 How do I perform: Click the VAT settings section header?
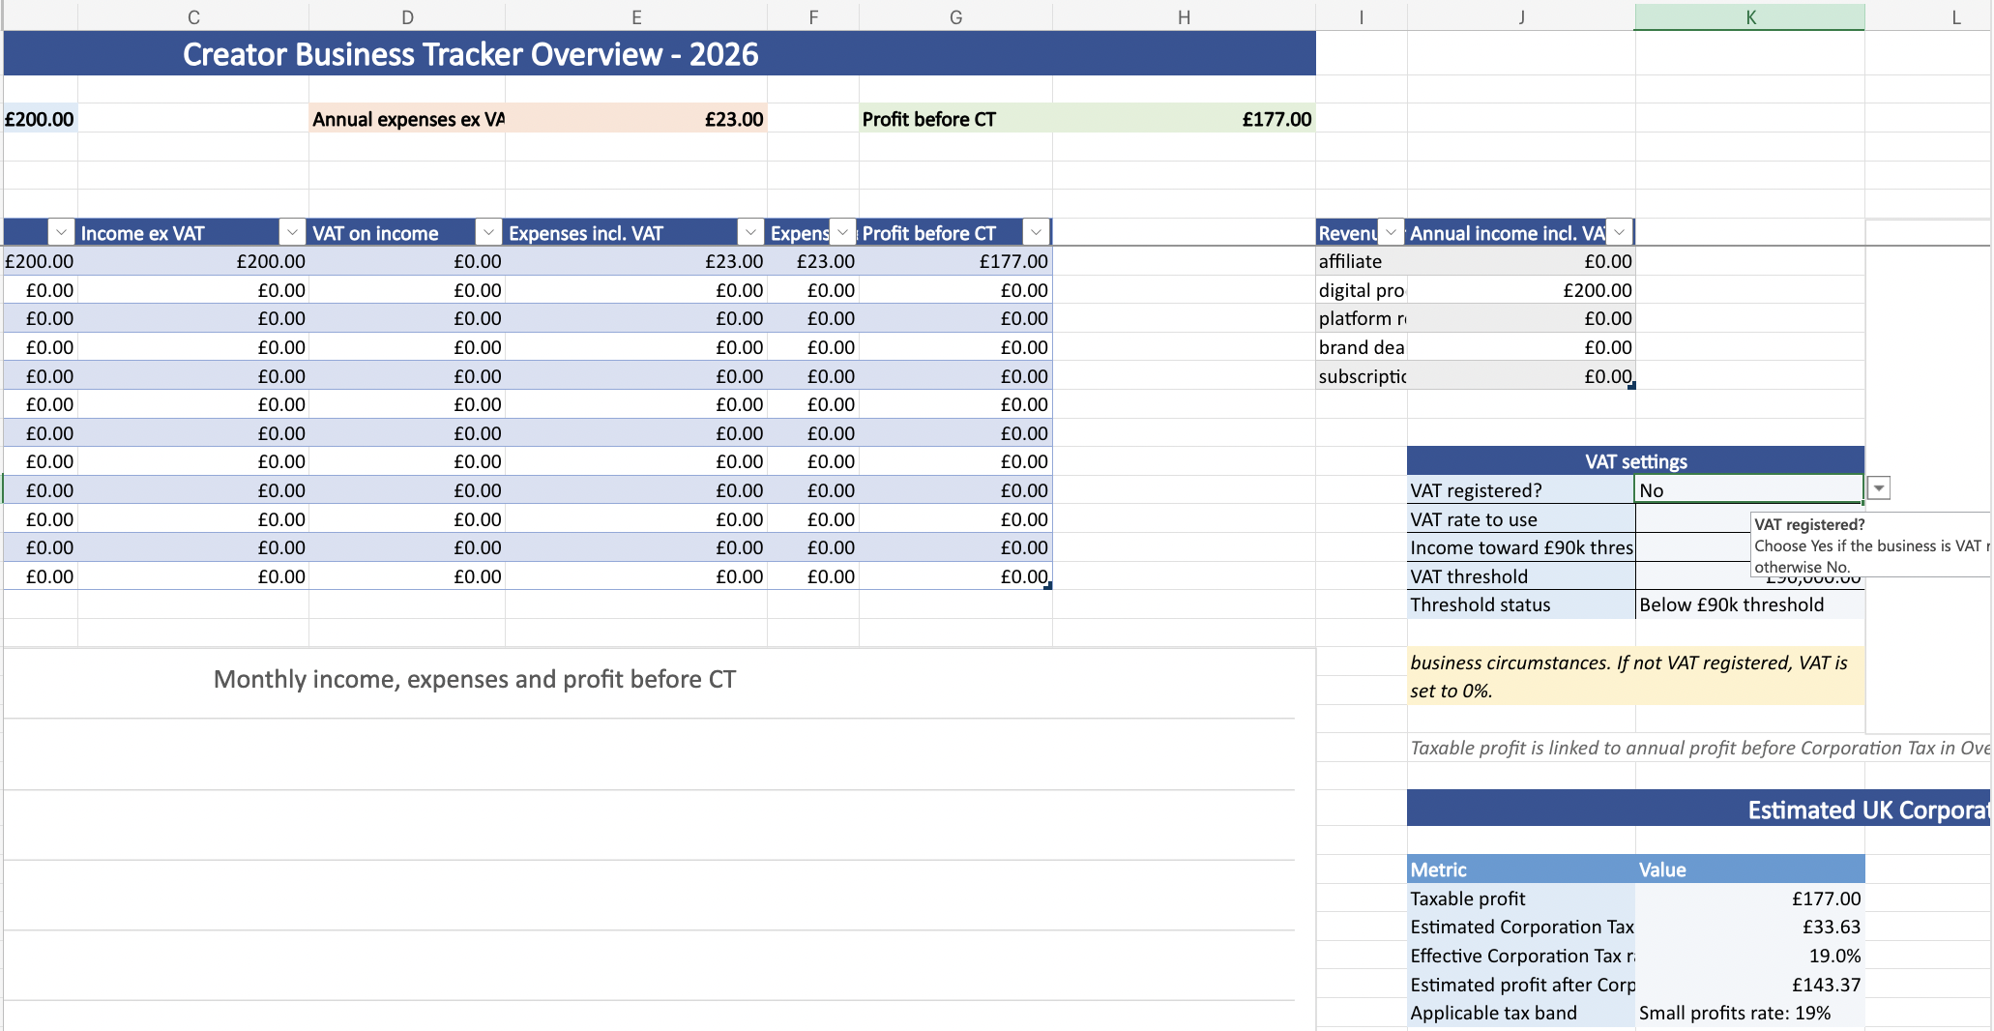point(1635,461)
